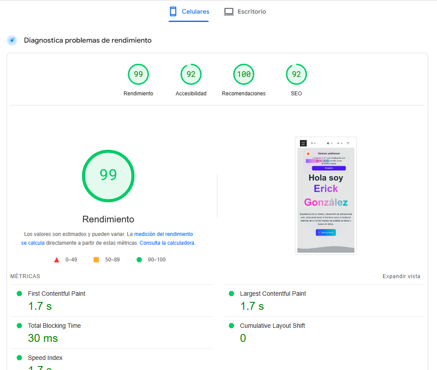
Task: Switch to the Escritorio tab
Action: (x=245, y=11)
